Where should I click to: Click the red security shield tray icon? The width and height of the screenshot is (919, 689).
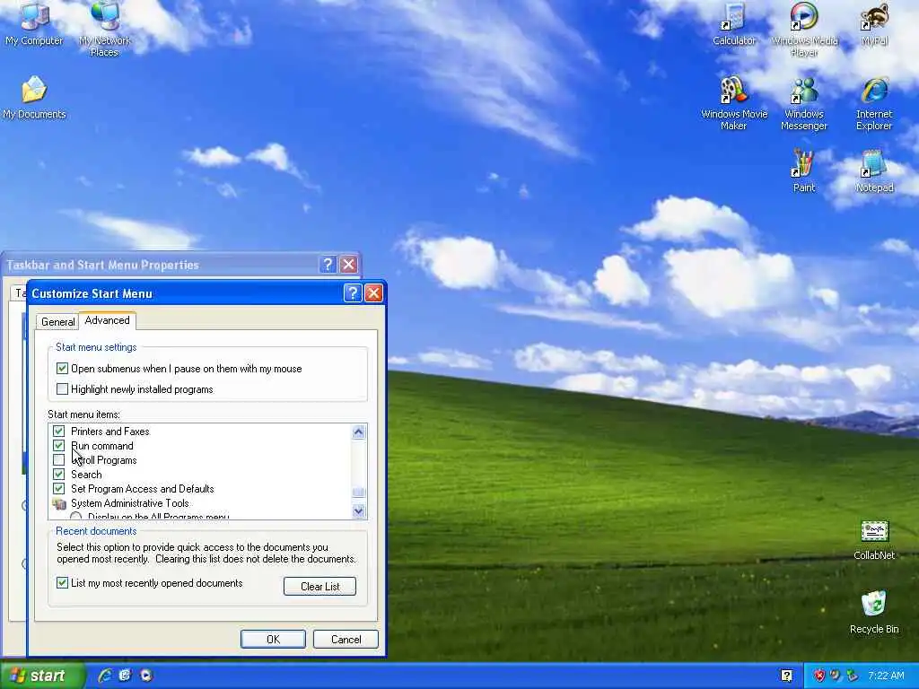point(819,676)
